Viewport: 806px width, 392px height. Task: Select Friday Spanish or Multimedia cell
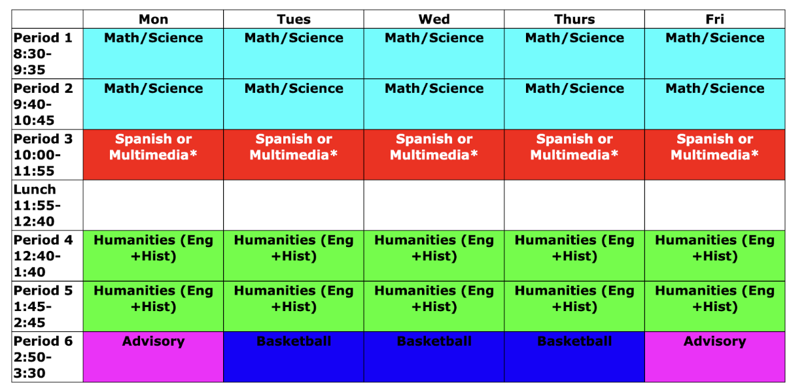[x=714, y=155]
